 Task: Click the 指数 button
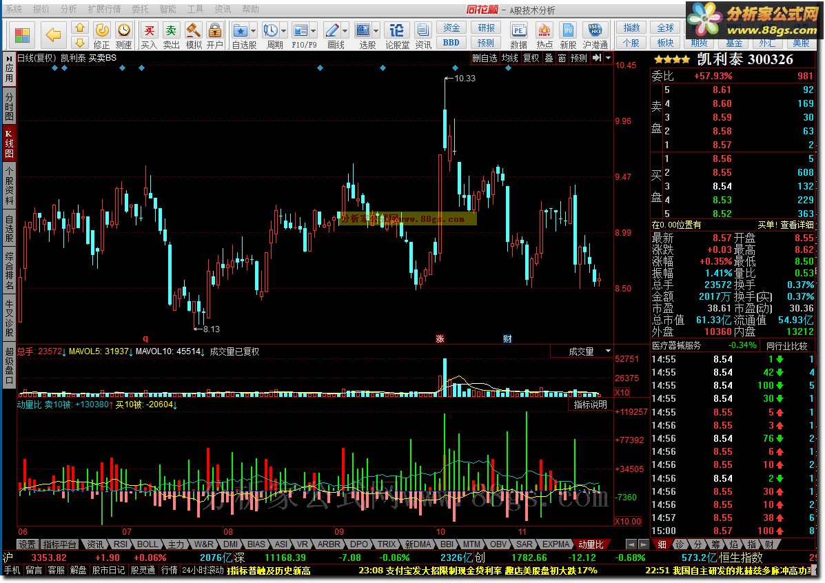631,28
